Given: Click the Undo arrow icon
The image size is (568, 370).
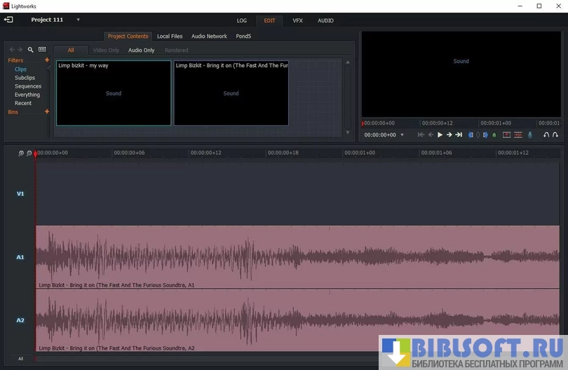Looking at the screenshot, I should pos(546,135).
